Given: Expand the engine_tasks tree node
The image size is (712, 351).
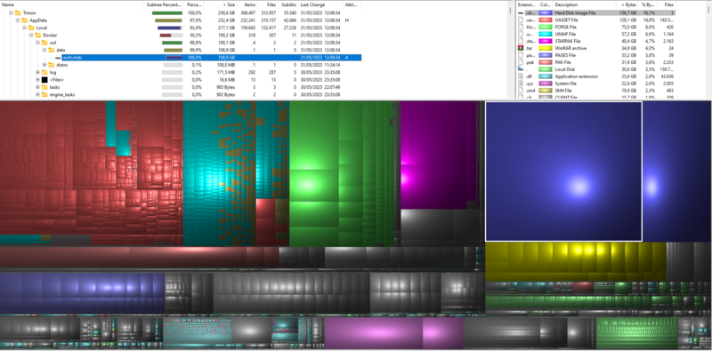Looking at the screenshot, I should point(38,95).
